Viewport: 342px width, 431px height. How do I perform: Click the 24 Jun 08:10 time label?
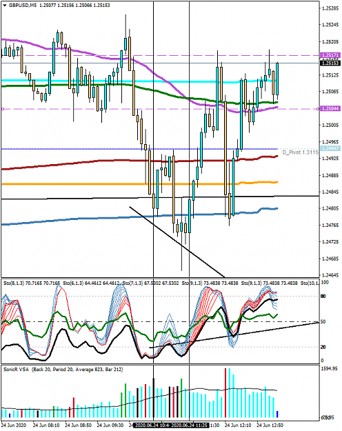(x=46, y=425)
